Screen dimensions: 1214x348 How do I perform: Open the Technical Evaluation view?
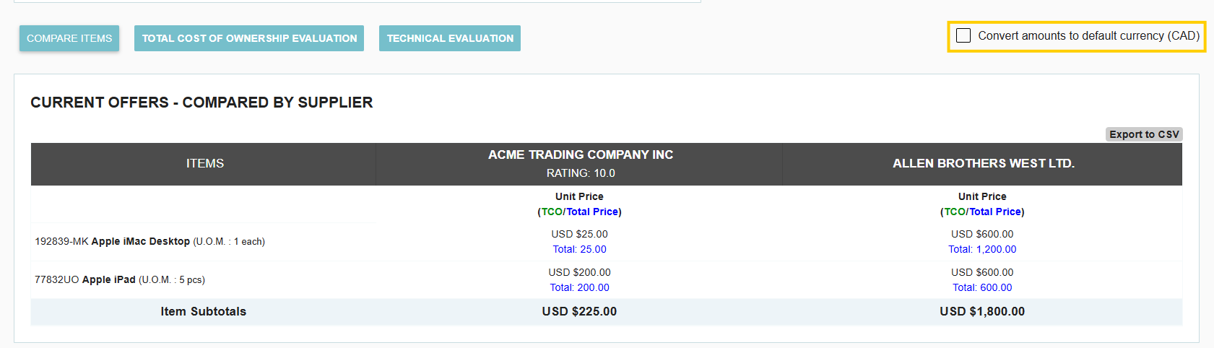[450, 38]
